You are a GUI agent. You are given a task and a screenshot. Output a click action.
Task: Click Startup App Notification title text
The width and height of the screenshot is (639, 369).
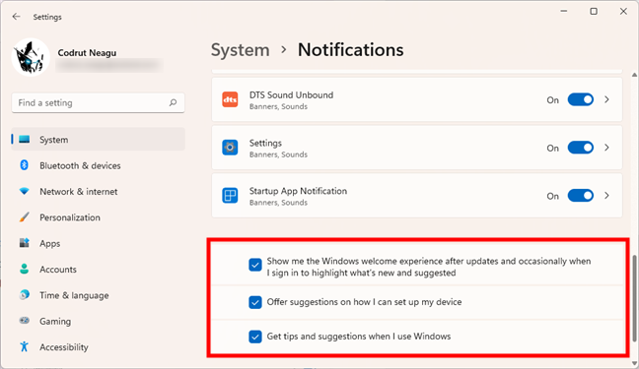(x=298, y=191)
